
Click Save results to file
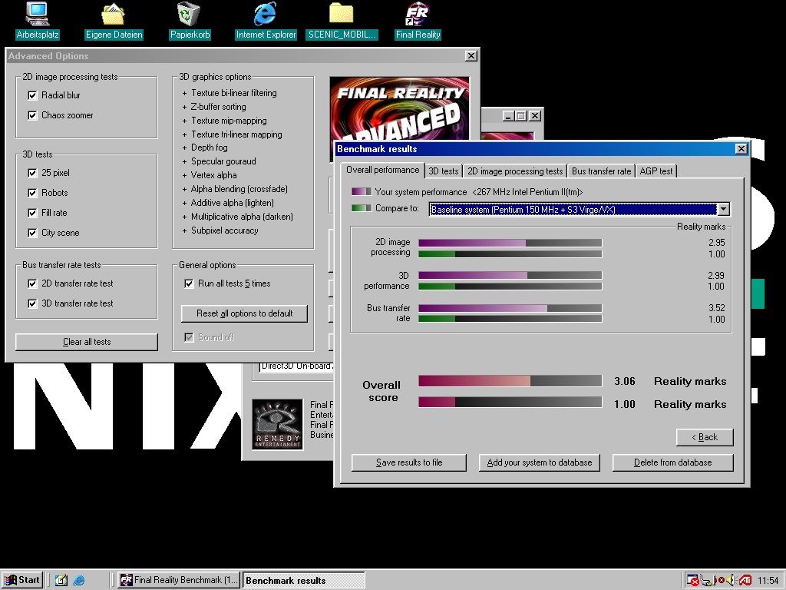click(409, 462)
